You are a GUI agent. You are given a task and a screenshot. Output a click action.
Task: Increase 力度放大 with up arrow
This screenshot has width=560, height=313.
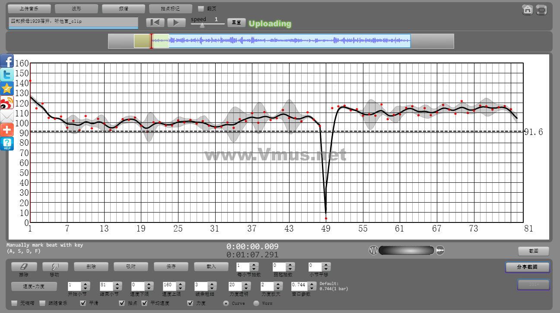click(279, 284)
